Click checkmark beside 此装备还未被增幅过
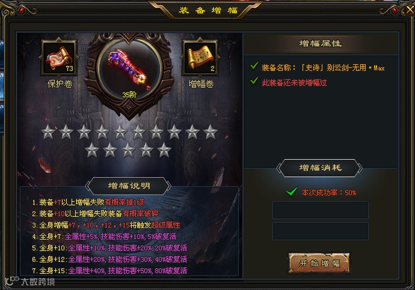This screenshot has width=415, height=290. point(254,81)
